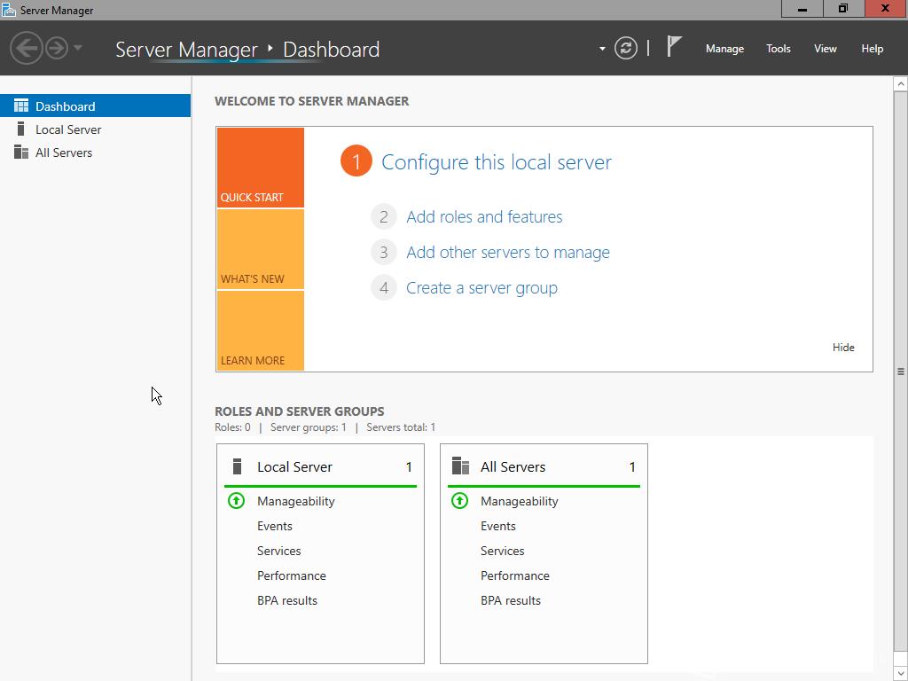Select the LEARN MORE tile

tap(261, 331)
